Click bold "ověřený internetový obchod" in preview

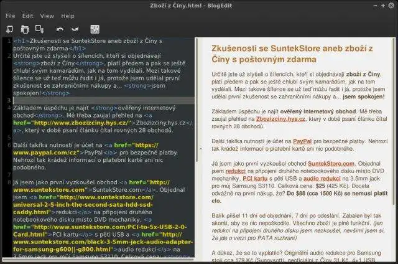[318, 111]
